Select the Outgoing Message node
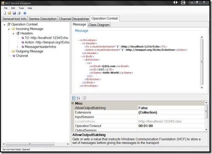The height and width of the screenshot is (154, 212). pos(29,51)
